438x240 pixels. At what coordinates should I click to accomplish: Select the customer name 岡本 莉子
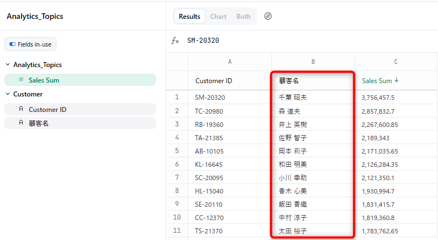click(292, 151)
